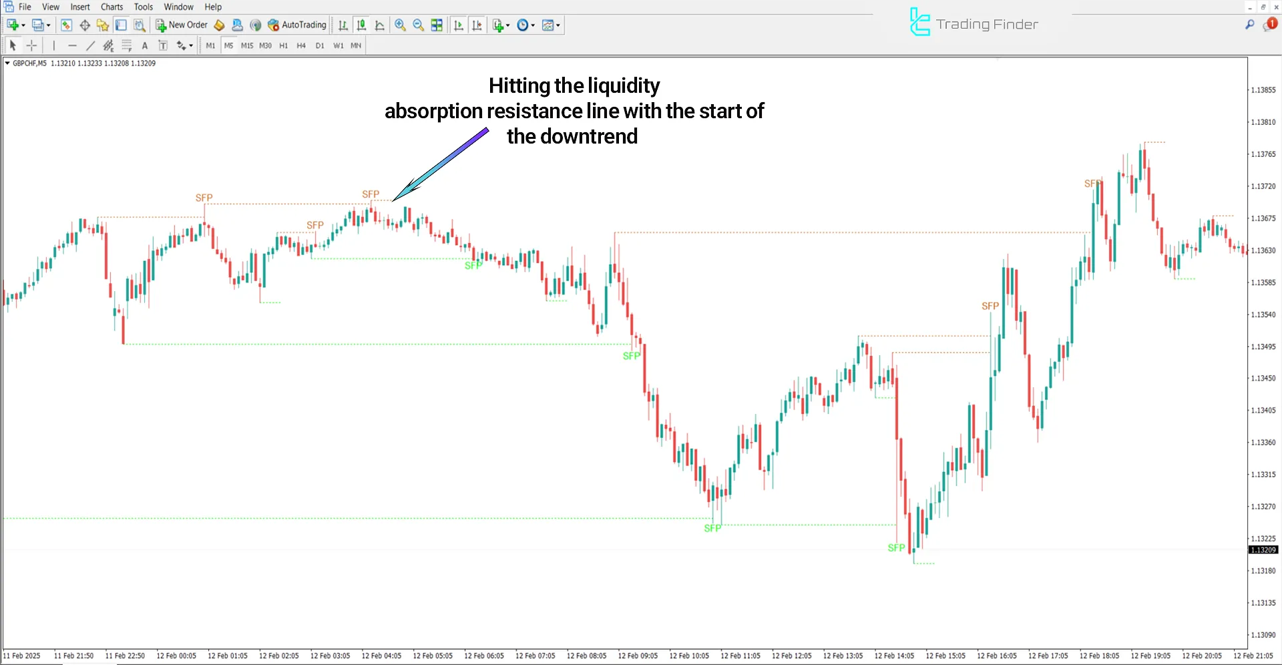Switch to the H1 timeframe
This screenshot has height=665, width=1282.
point(283,45)
